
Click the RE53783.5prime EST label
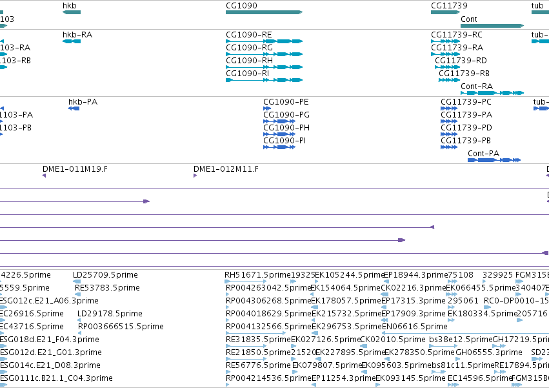tap(107, 288)
